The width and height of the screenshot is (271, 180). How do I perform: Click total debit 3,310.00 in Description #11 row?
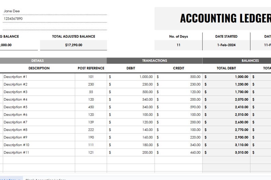point(226,153)
